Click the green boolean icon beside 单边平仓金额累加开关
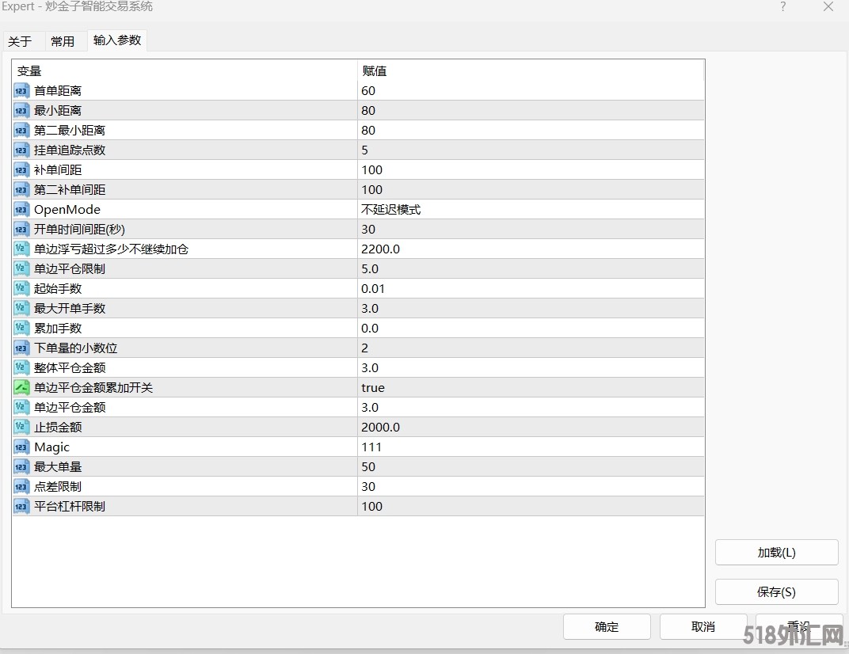Image resolution: width=849 pixels, height=654 pixels. (x=21, y=388)
